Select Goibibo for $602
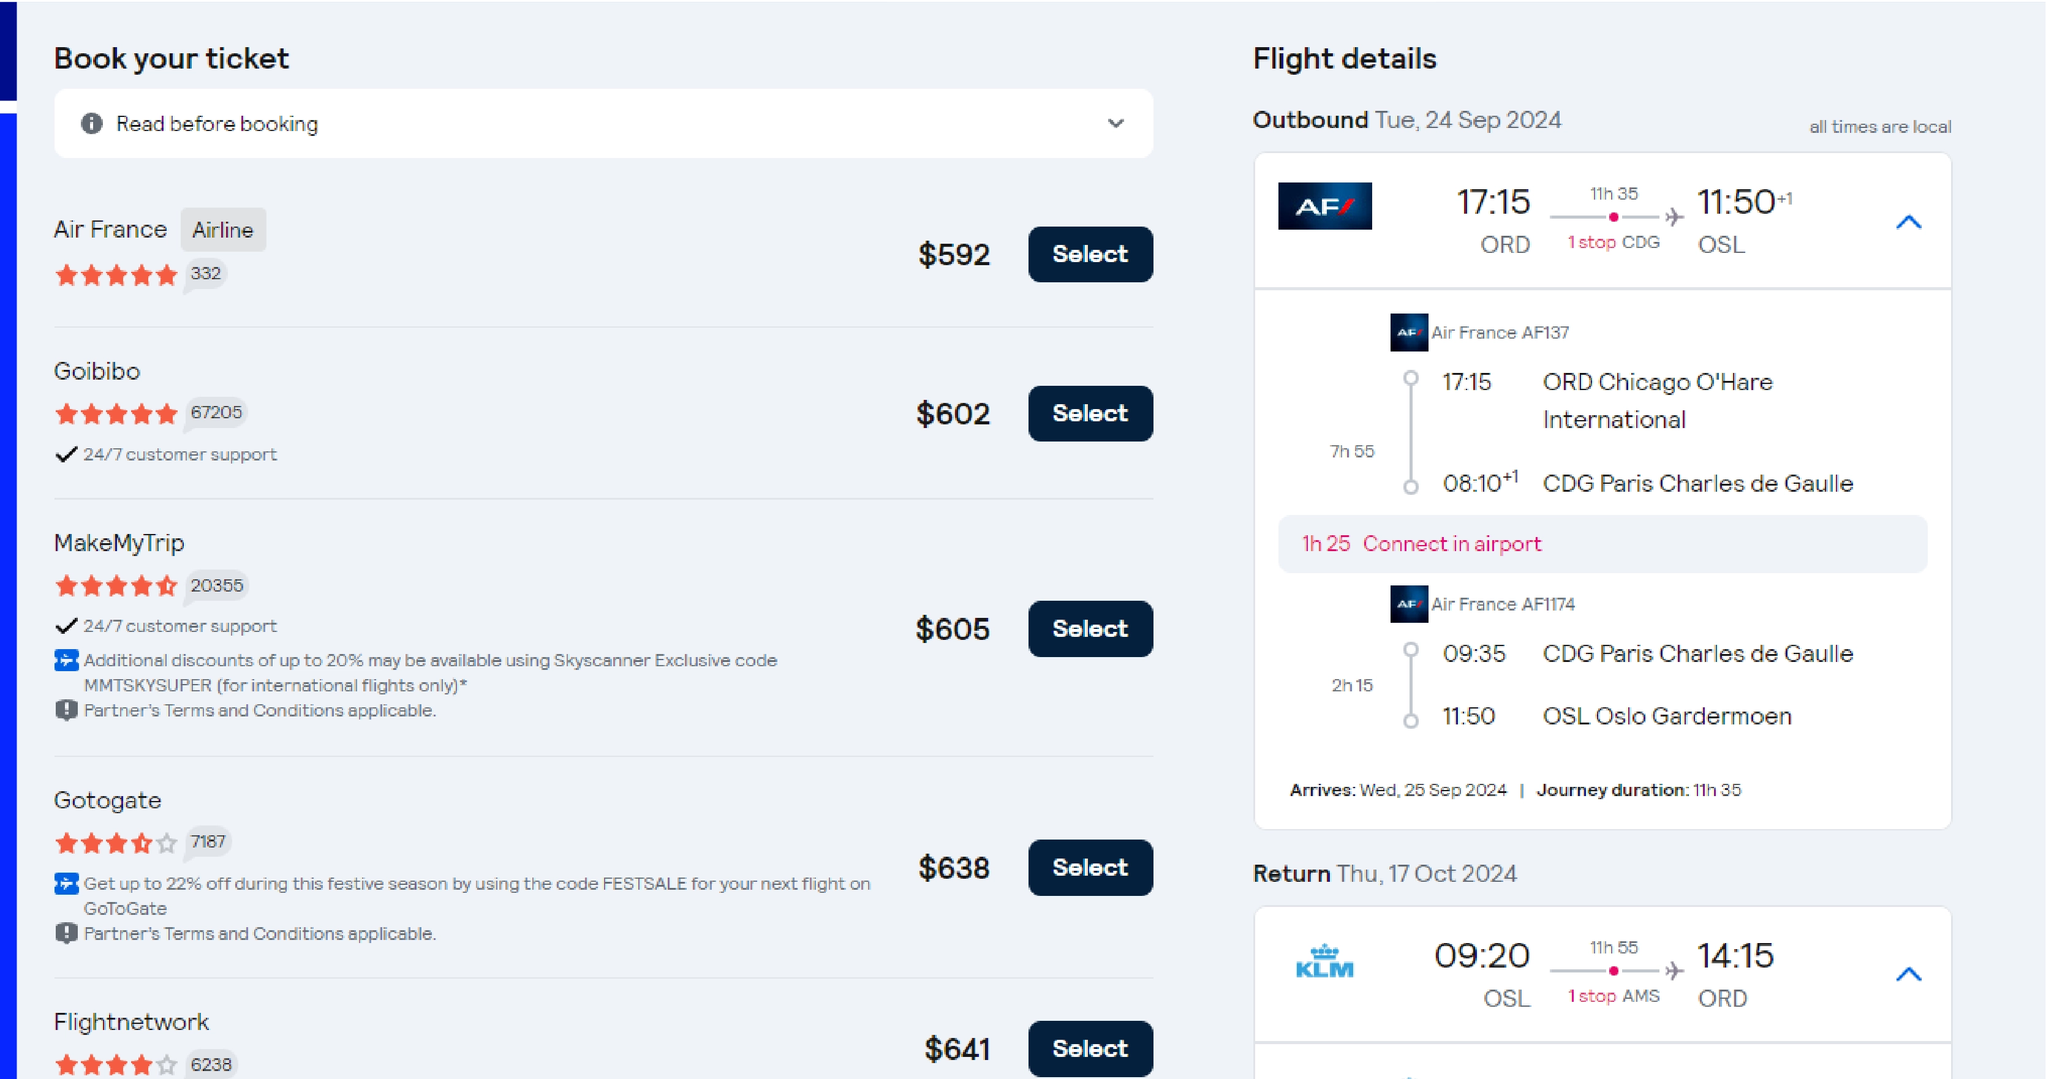This screenshot has height=1079, width=2046. (x=1089, y=412)
